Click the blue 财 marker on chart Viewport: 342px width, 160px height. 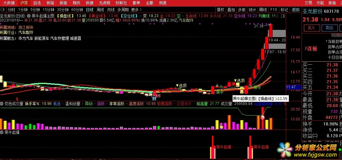tap(154, 99)
